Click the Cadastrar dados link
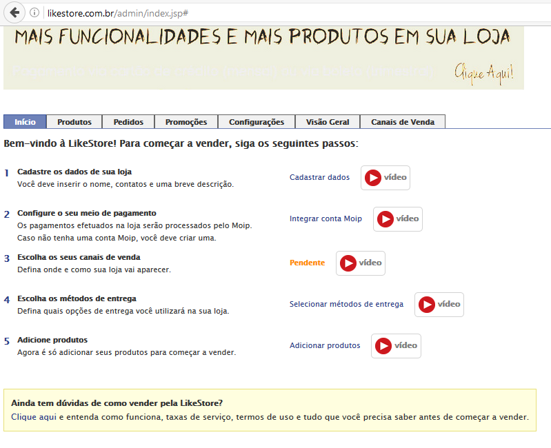 click(x=319, y=178)
